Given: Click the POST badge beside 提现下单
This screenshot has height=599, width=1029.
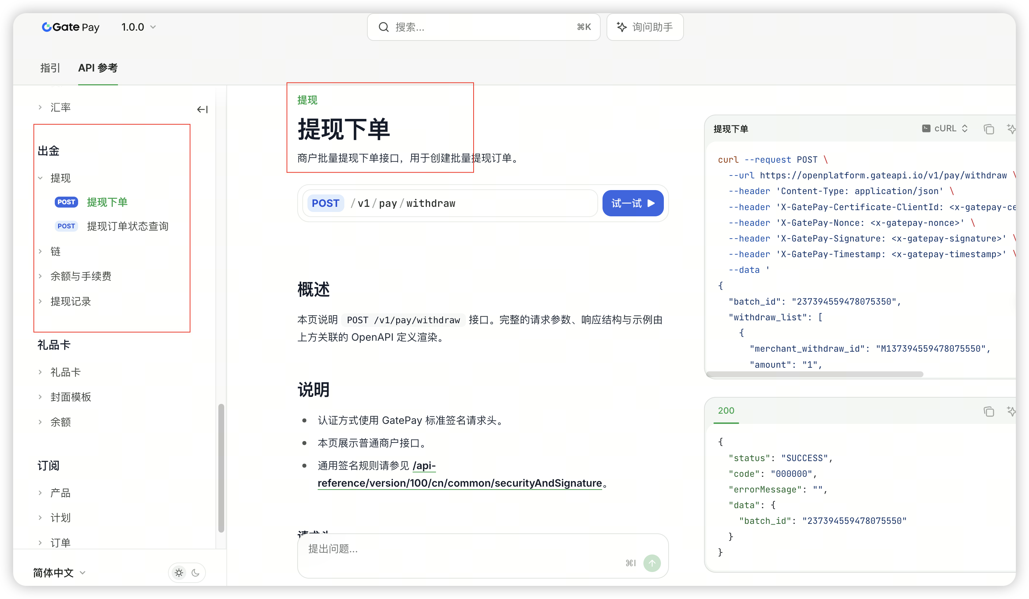Looking at the screenshot, I should coord(66,202).
